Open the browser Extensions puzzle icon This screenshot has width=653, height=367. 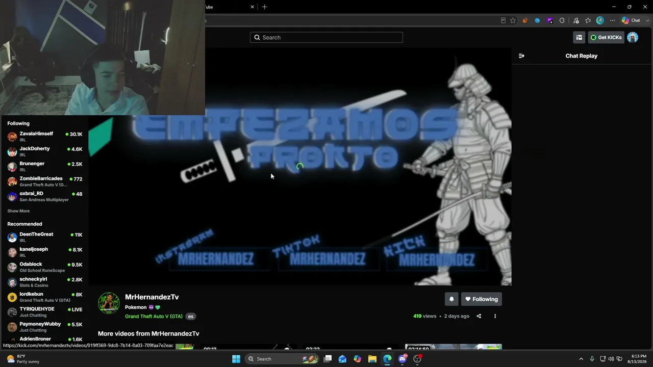coord(562,20)
